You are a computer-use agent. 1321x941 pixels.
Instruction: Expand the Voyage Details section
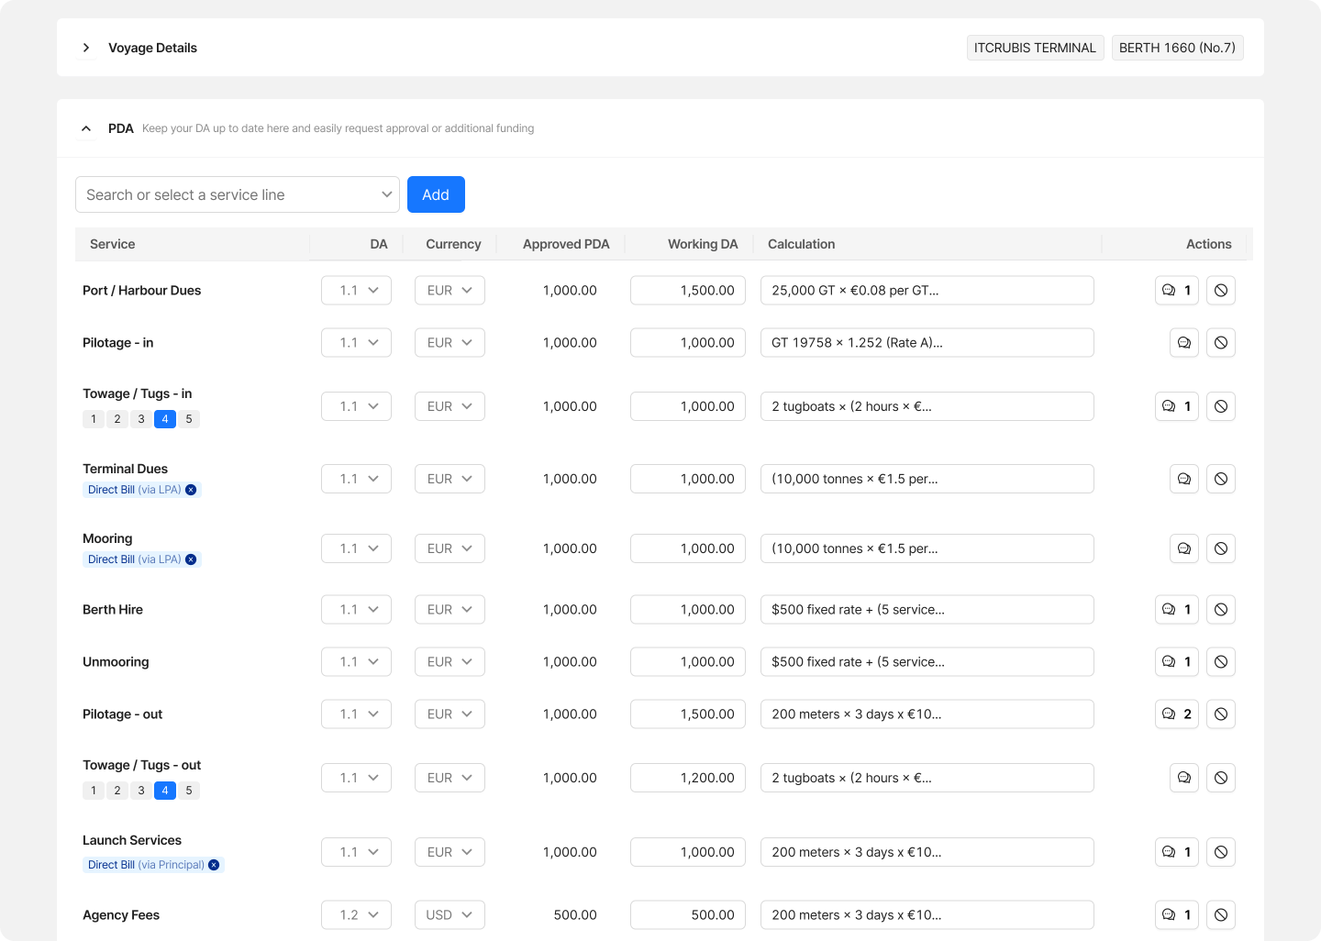tap(86, 48)
